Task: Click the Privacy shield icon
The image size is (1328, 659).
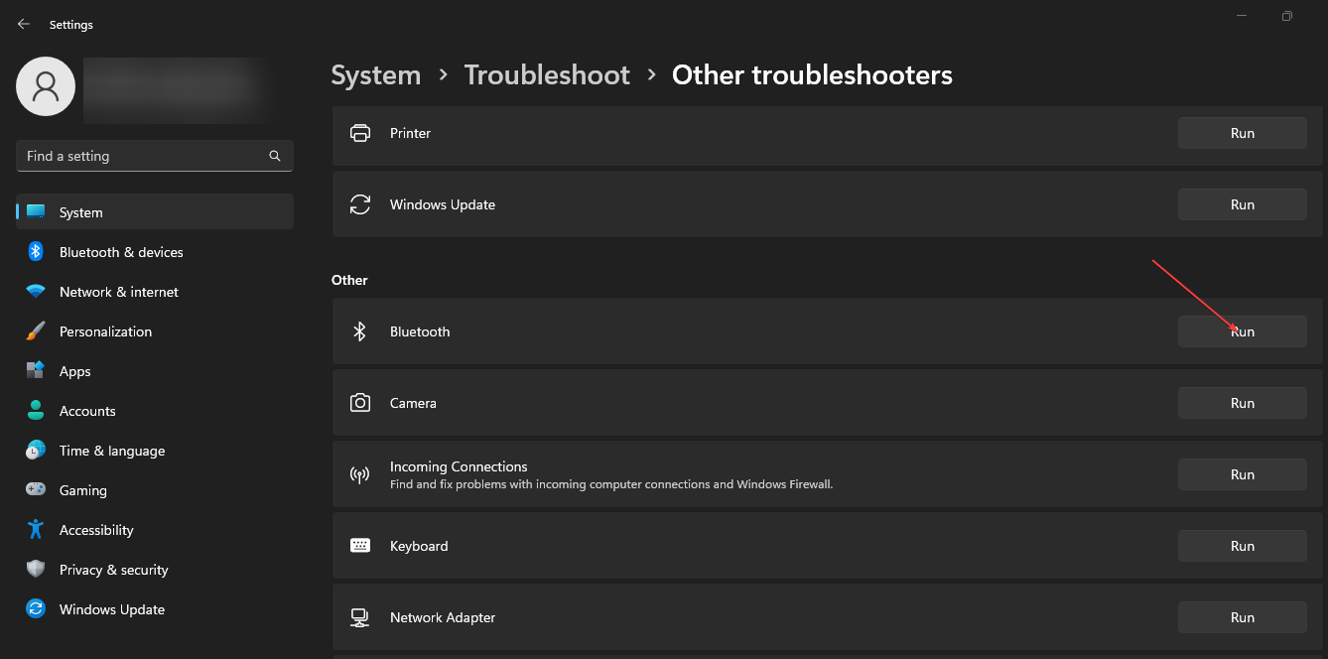Action: pyautogui.click(x=36, y=570)
